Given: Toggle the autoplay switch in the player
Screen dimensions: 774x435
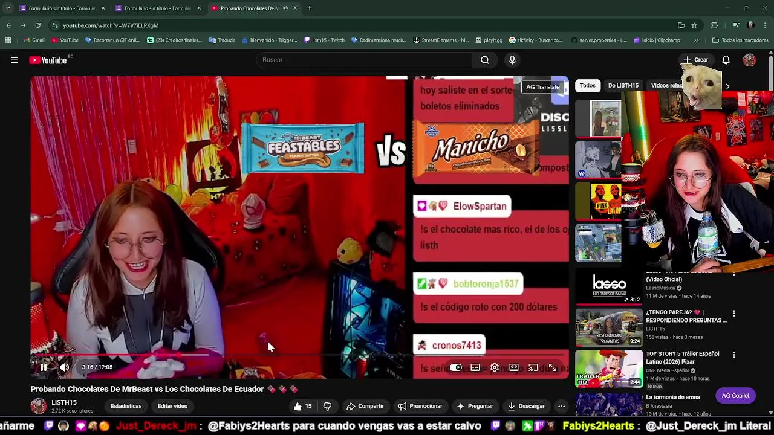Looking at the screenshot, I should 455,367.
